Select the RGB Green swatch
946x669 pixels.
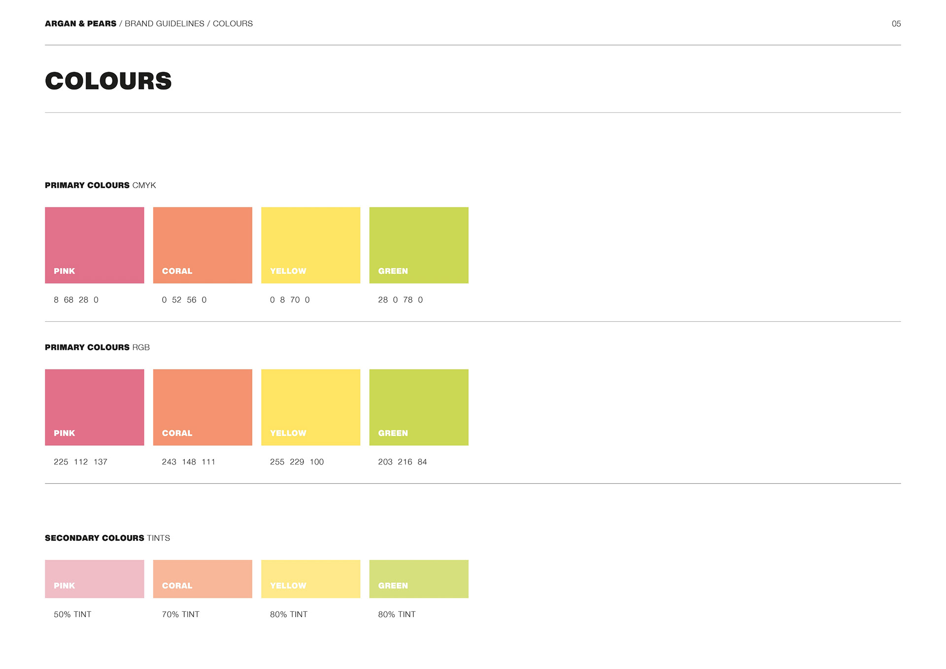click(x=419, y=407)
